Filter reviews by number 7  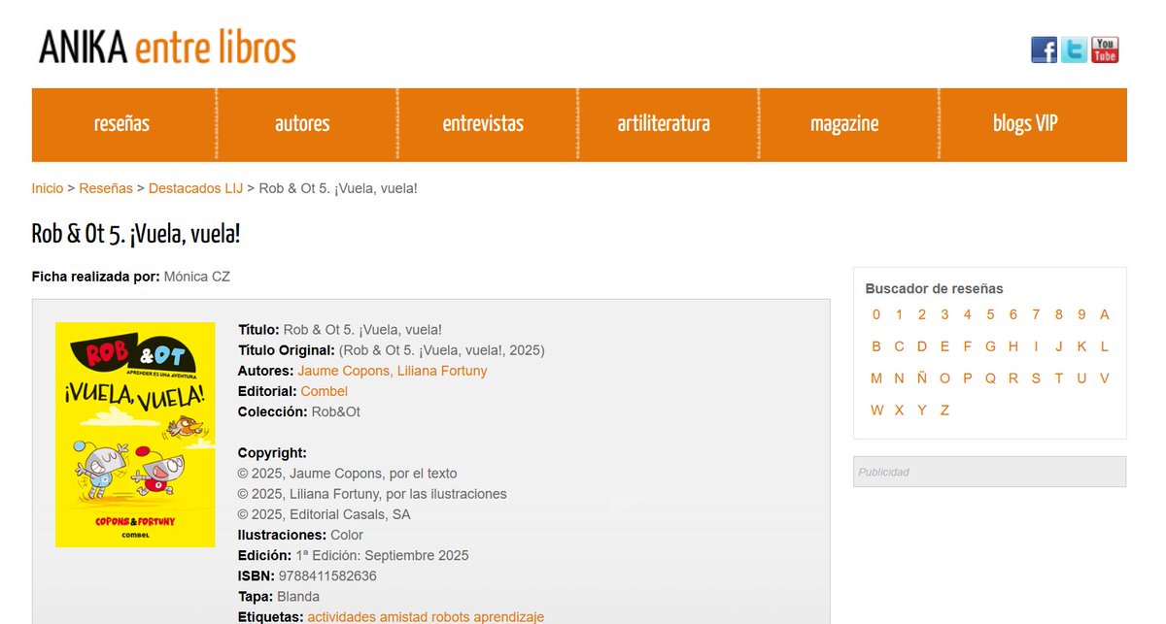click(x=1036, y=314)
